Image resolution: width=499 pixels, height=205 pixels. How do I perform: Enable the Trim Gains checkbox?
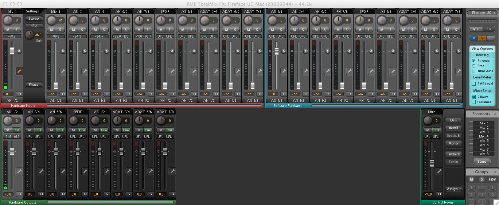(x=473, y=71)
